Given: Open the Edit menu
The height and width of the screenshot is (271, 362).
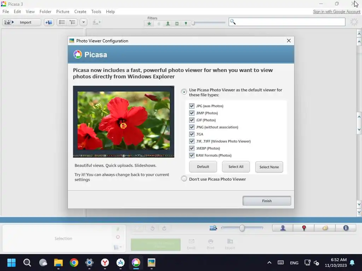Looking at the screenshot, I should (x=17, y=12).
